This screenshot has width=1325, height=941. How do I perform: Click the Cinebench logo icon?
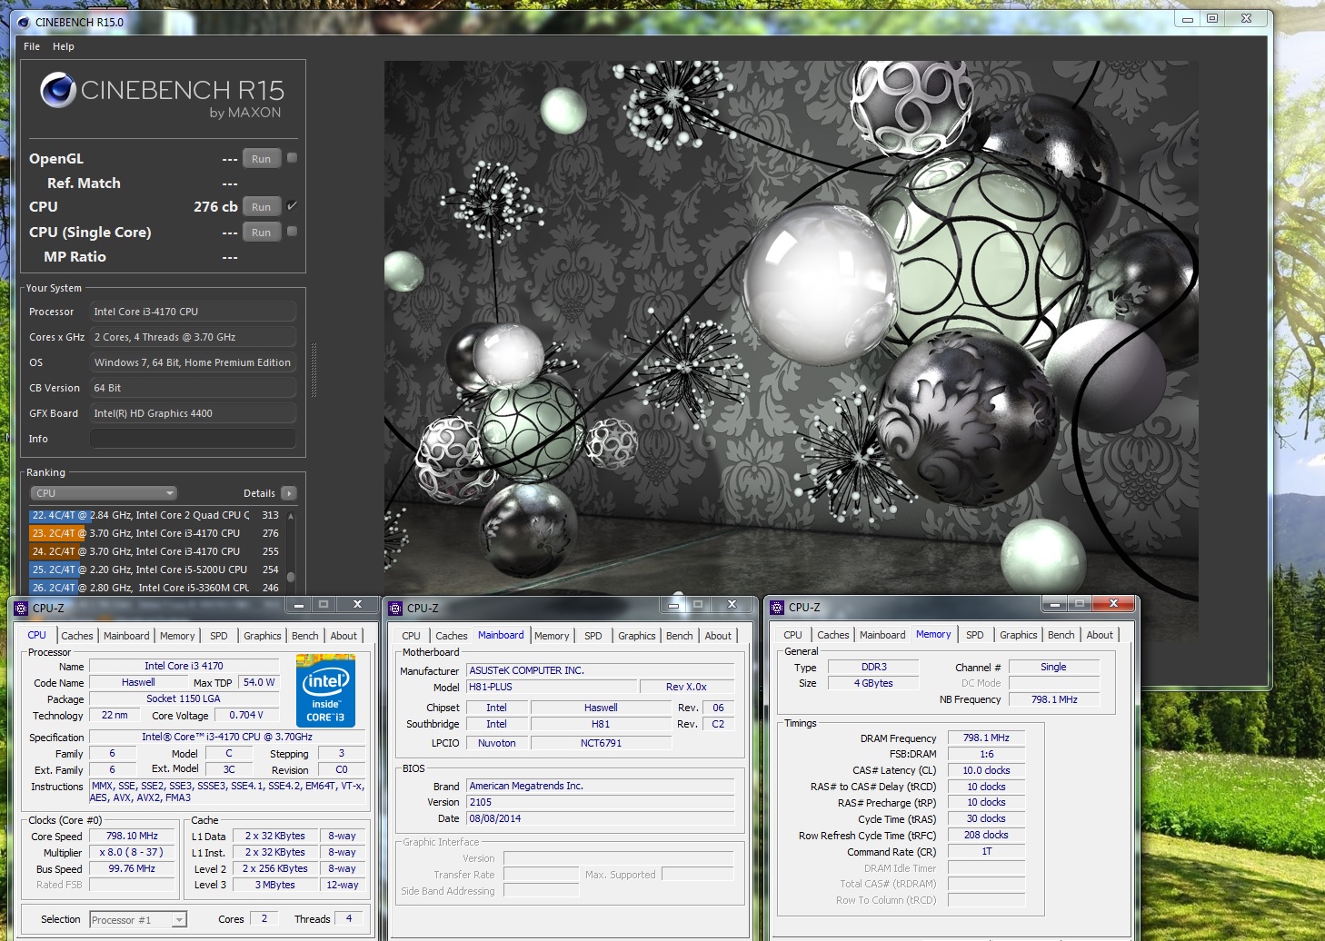pyautogui.click(x=58, y=90)
